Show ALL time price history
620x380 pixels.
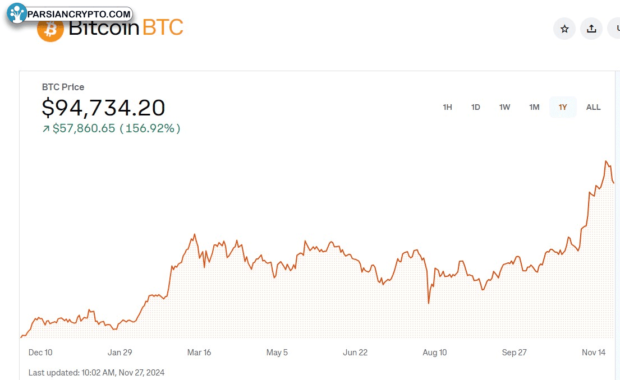pyautogui.click(x=593, y=107)
